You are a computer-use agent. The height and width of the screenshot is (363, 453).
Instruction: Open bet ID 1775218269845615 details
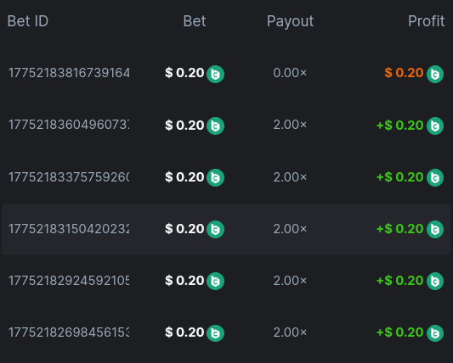pos(69,332)
